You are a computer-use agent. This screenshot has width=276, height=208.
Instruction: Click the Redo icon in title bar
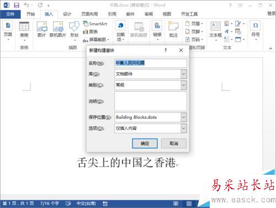40,5
